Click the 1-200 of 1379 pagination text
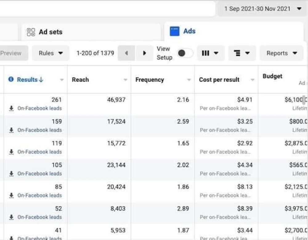 pos(95,53)
